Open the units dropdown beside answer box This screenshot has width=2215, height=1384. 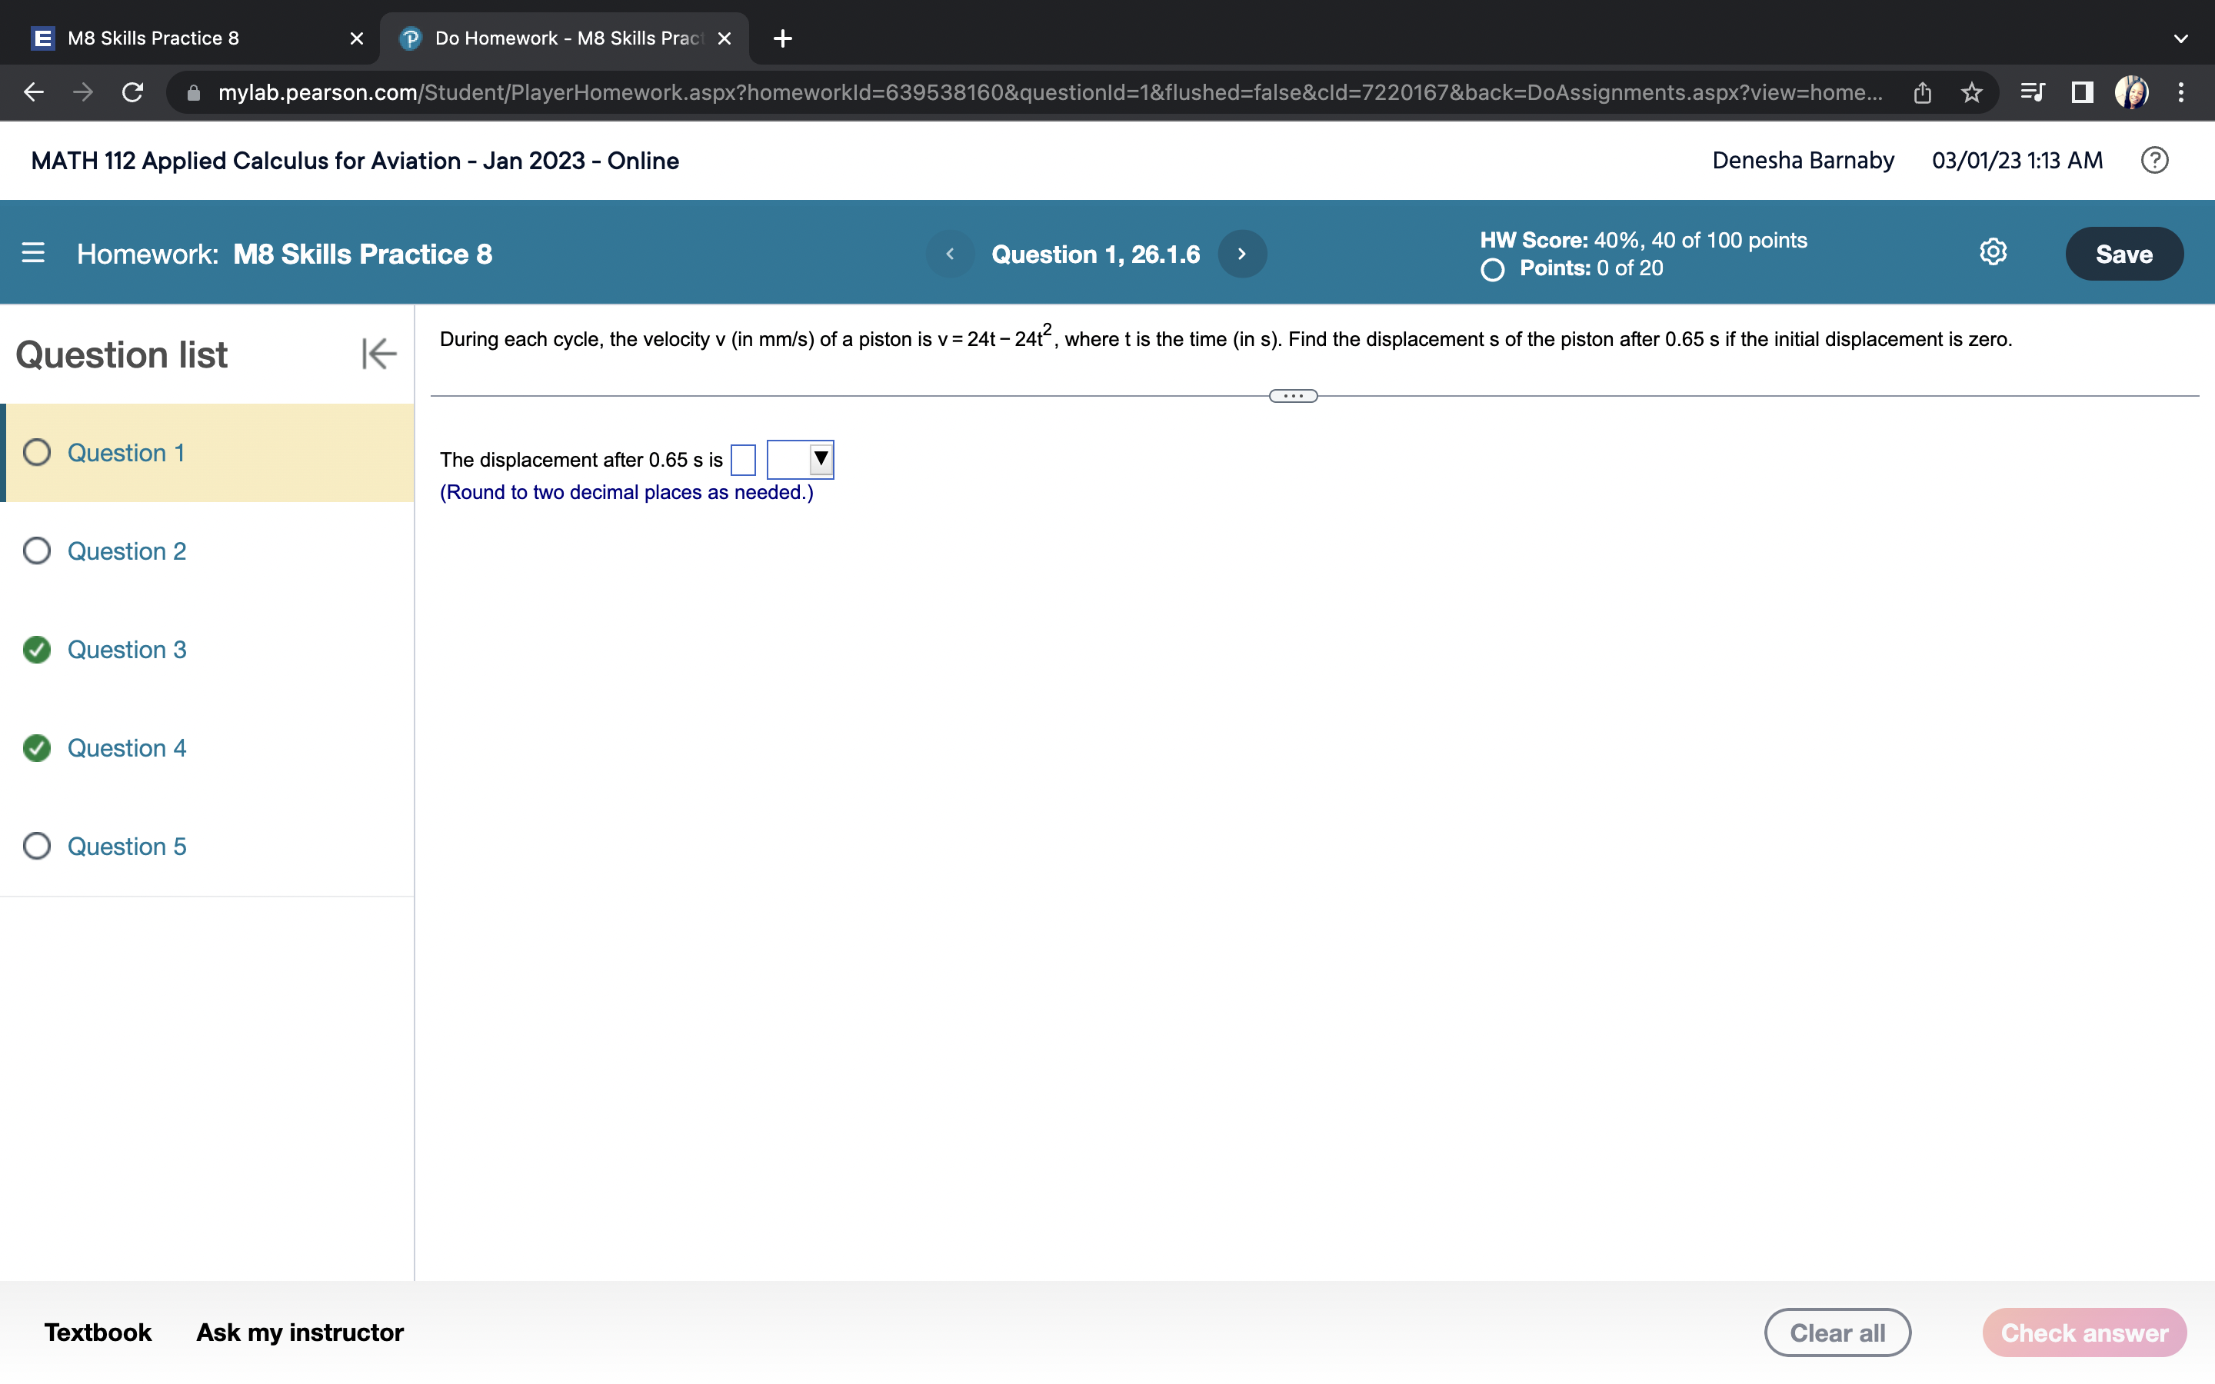pos(801,458)
